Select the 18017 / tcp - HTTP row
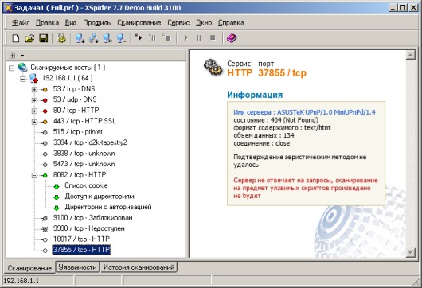 pyautogui.click(x=81, y=239)
